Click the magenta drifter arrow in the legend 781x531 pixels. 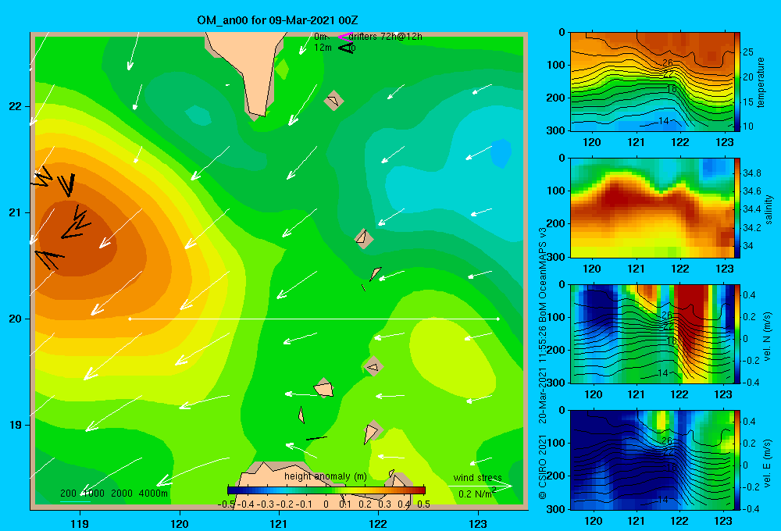pyautogui.click(x=344, y=37)
